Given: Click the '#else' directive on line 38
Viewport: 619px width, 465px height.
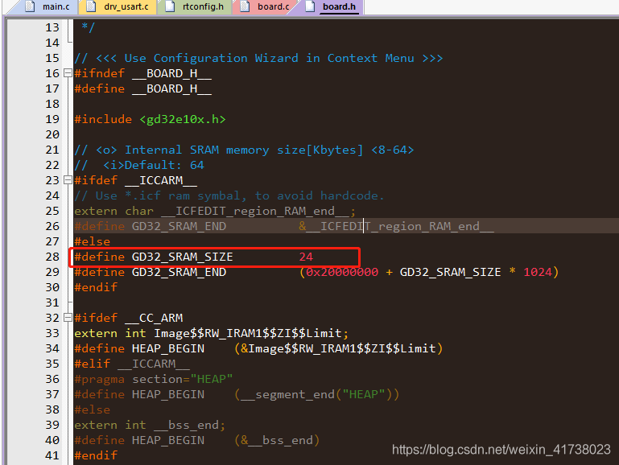Looking at the screenshot, I should 92,409.
